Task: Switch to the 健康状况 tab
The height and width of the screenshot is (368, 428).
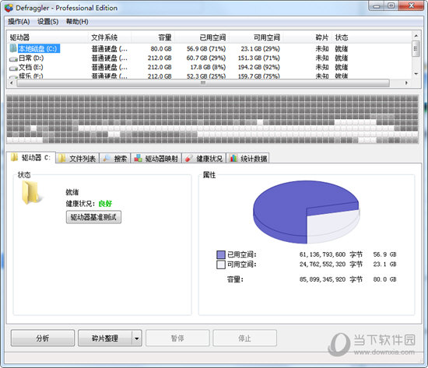Action: (x=204, y=158)
